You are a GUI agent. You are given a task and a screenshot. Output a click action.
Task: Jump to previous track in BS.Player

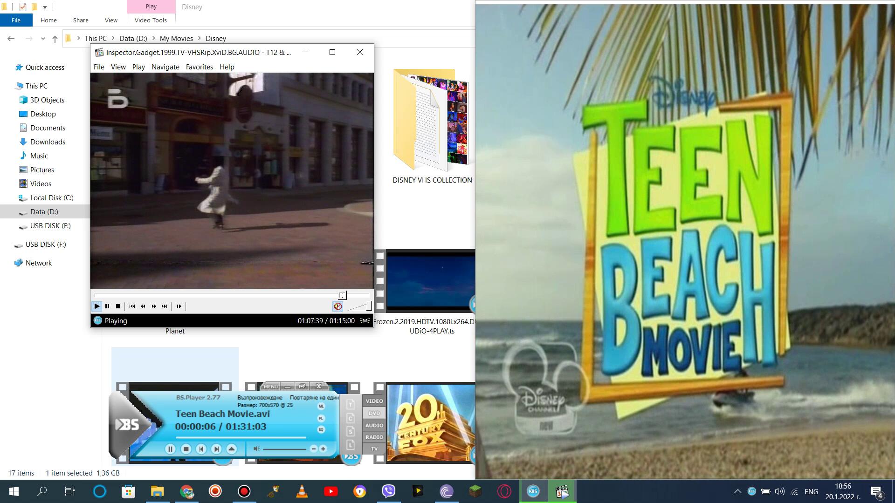pyautogui.click(x=201, y=449)
